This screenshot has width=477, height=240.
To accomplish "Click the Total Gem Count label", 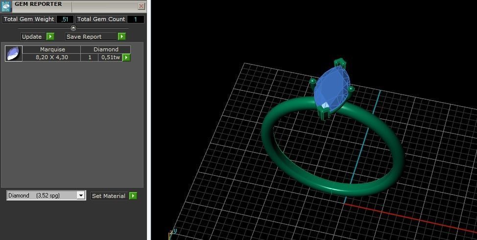I will [x=101, y=19].
